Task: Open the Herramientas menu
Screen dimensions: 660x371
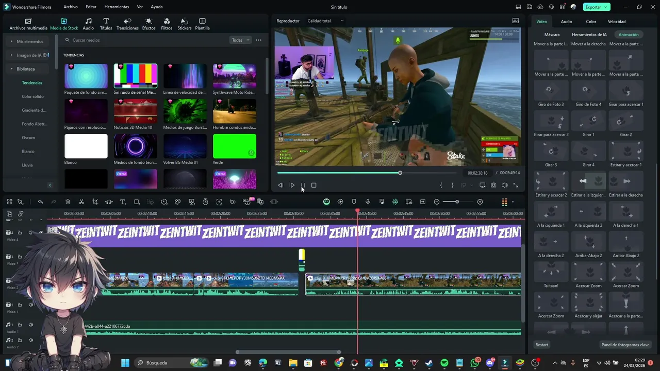Action: click(x=117, y=7)
